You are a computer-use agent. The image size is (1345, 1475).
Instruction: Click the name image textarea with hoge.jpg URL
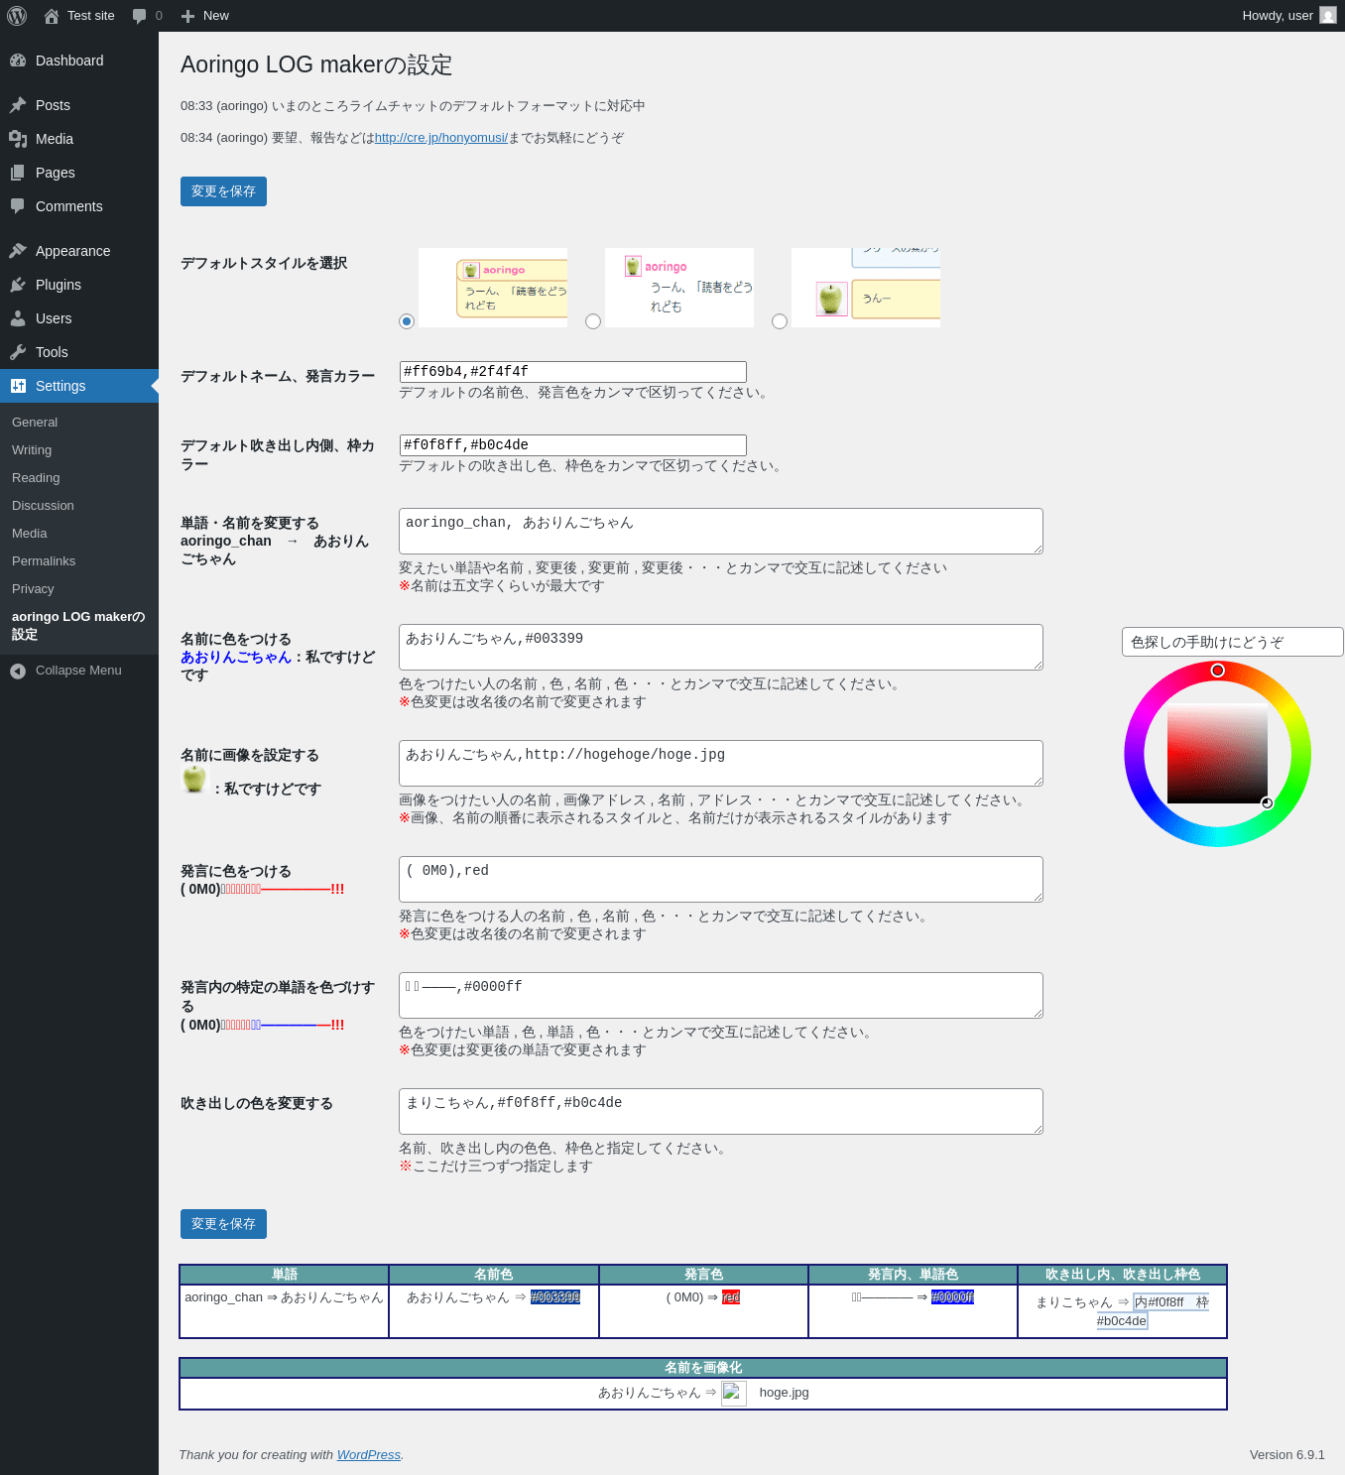[721, 763]
